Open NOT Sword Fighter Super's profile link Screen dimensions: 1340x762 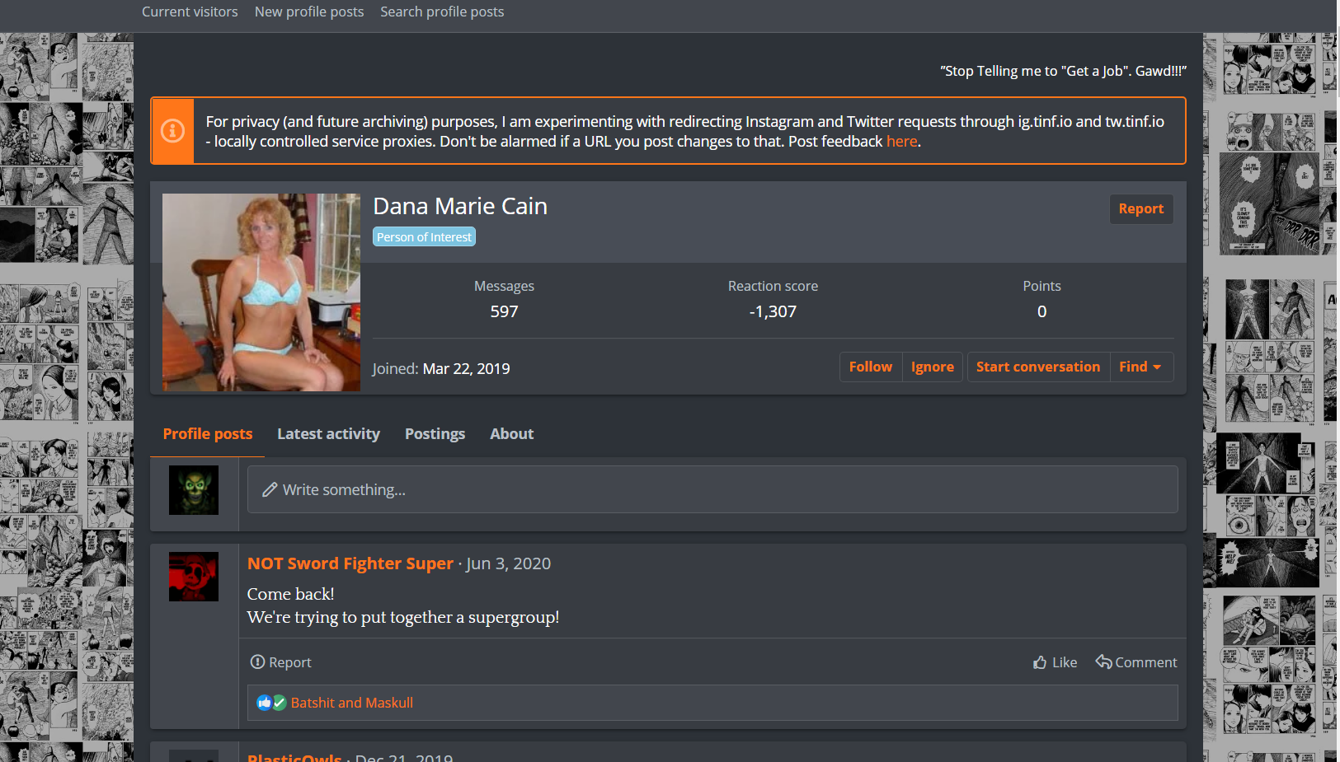pyautogui.click(x=350, y=563)
